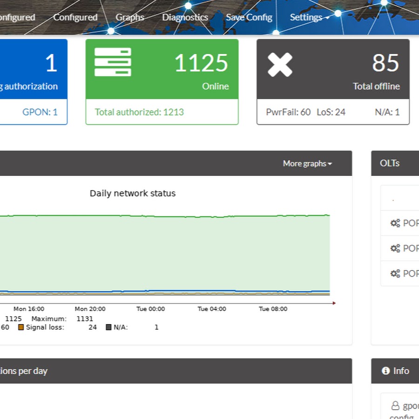
Task: Click the Maximum value 1131 in legend
Action: 85,319
